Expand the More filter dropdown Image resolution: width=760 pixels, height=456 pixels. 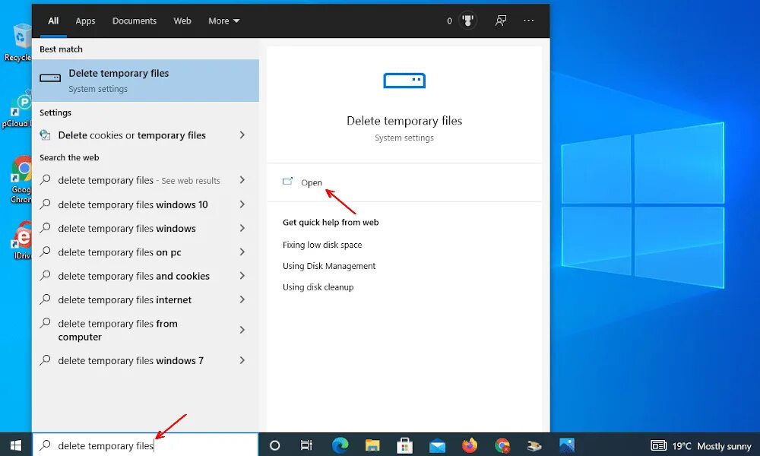tap(223, 21)
